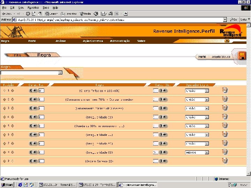The image size is (251, 188).
Task: Open the Regra navigation menu
Action: pos(5,41)
